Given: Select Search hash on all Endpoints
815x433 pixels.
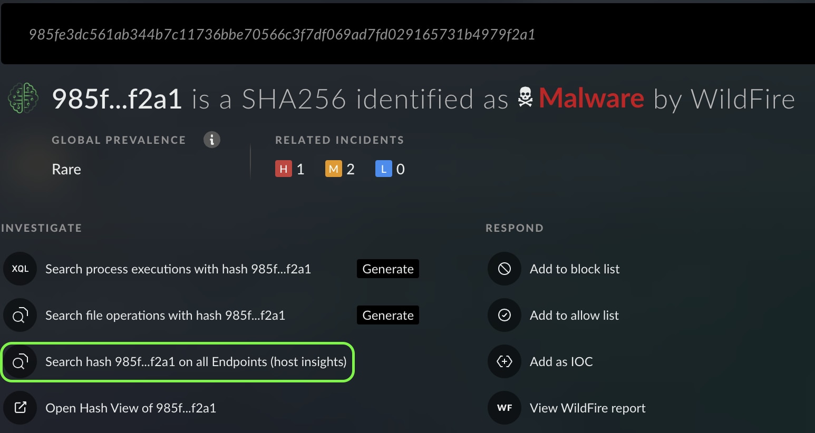Looking at the screenshot, I should coord(196,362).
